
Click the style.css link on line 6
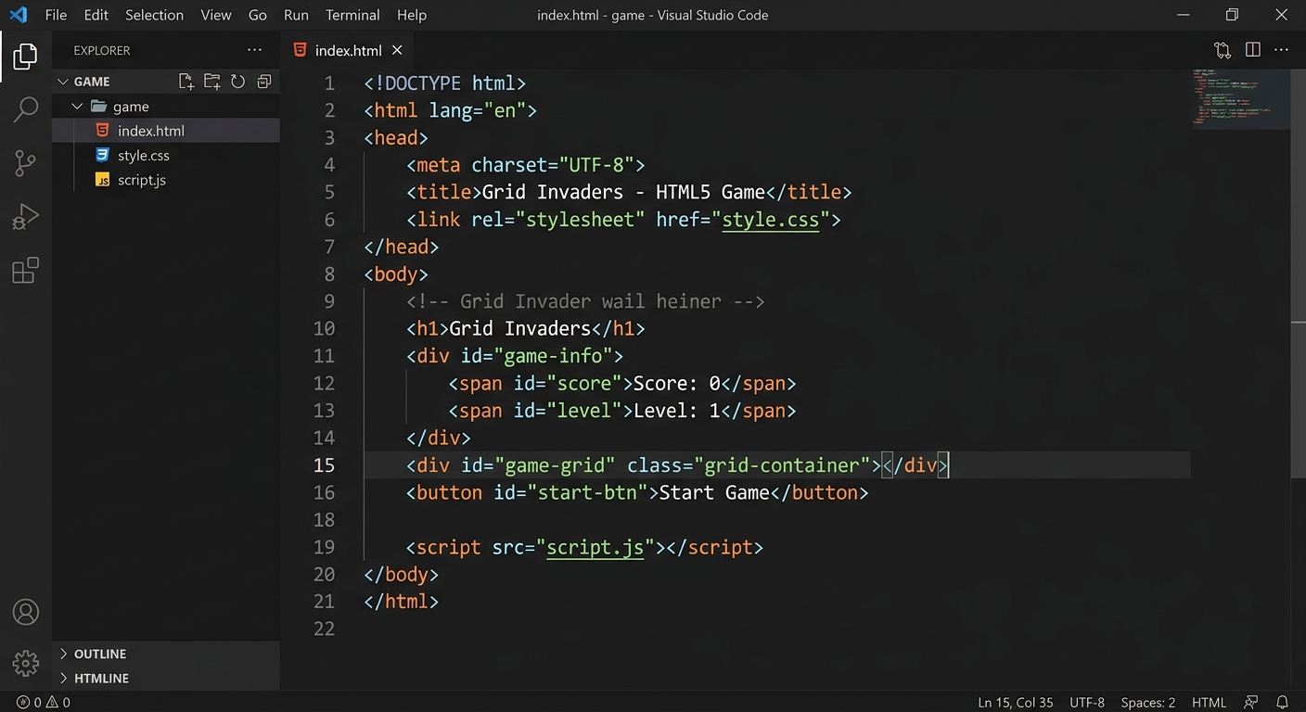(x=770, y=220)
